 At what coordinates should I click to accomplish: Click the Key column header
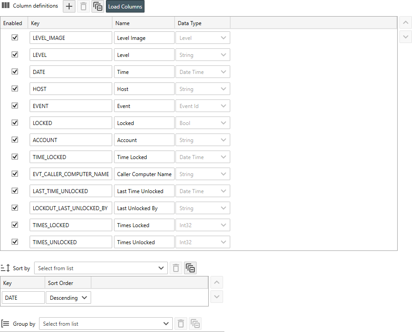click(70, 23)
